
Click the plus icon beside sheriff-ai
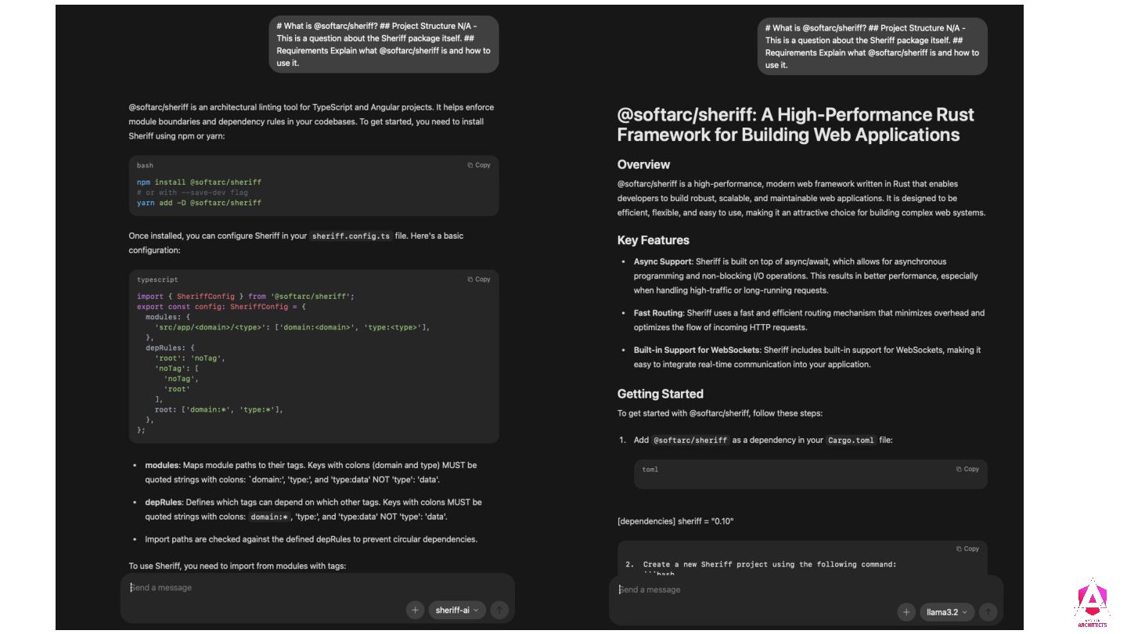click(415, 610)
